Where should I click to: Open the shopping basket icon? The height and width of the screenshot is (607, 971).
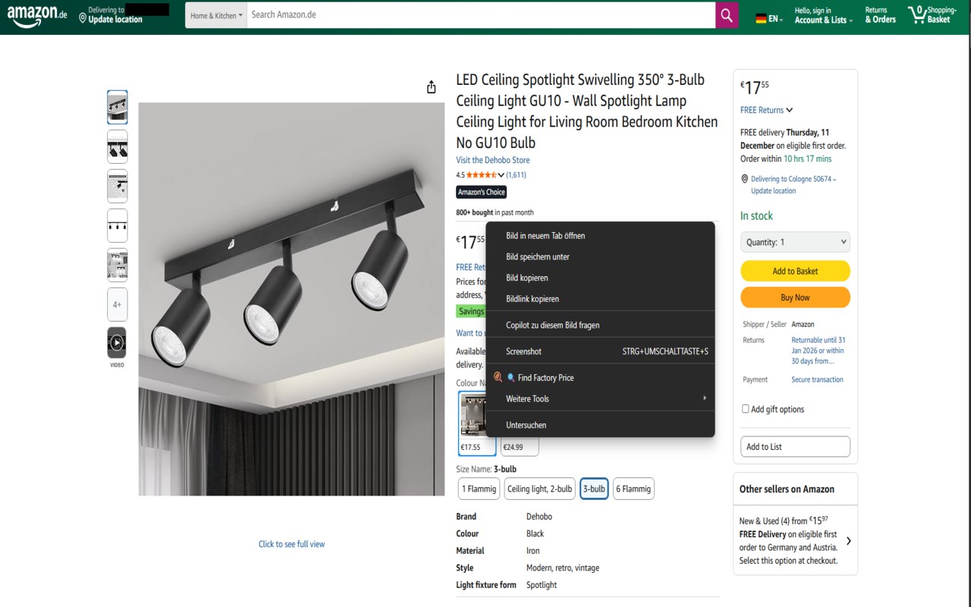coord(917,14)
